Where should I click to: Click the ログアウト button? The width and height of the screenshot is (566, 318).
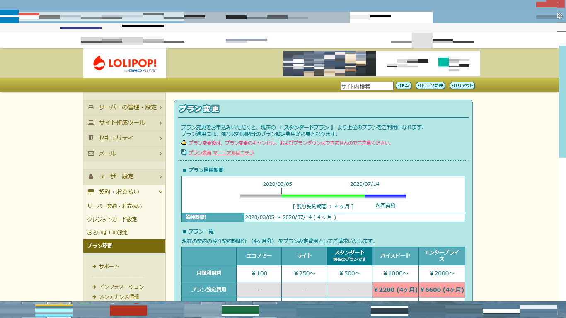462,86
